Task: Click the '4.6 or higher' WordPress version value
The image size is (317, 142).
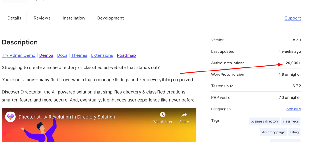Action: [289, 75]
